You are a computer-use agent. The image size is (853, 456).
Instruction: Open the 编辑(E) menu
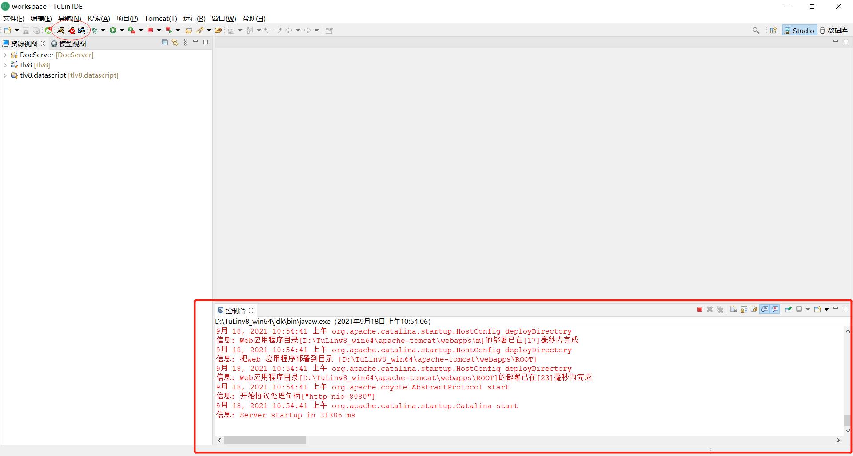pos(41,18)
